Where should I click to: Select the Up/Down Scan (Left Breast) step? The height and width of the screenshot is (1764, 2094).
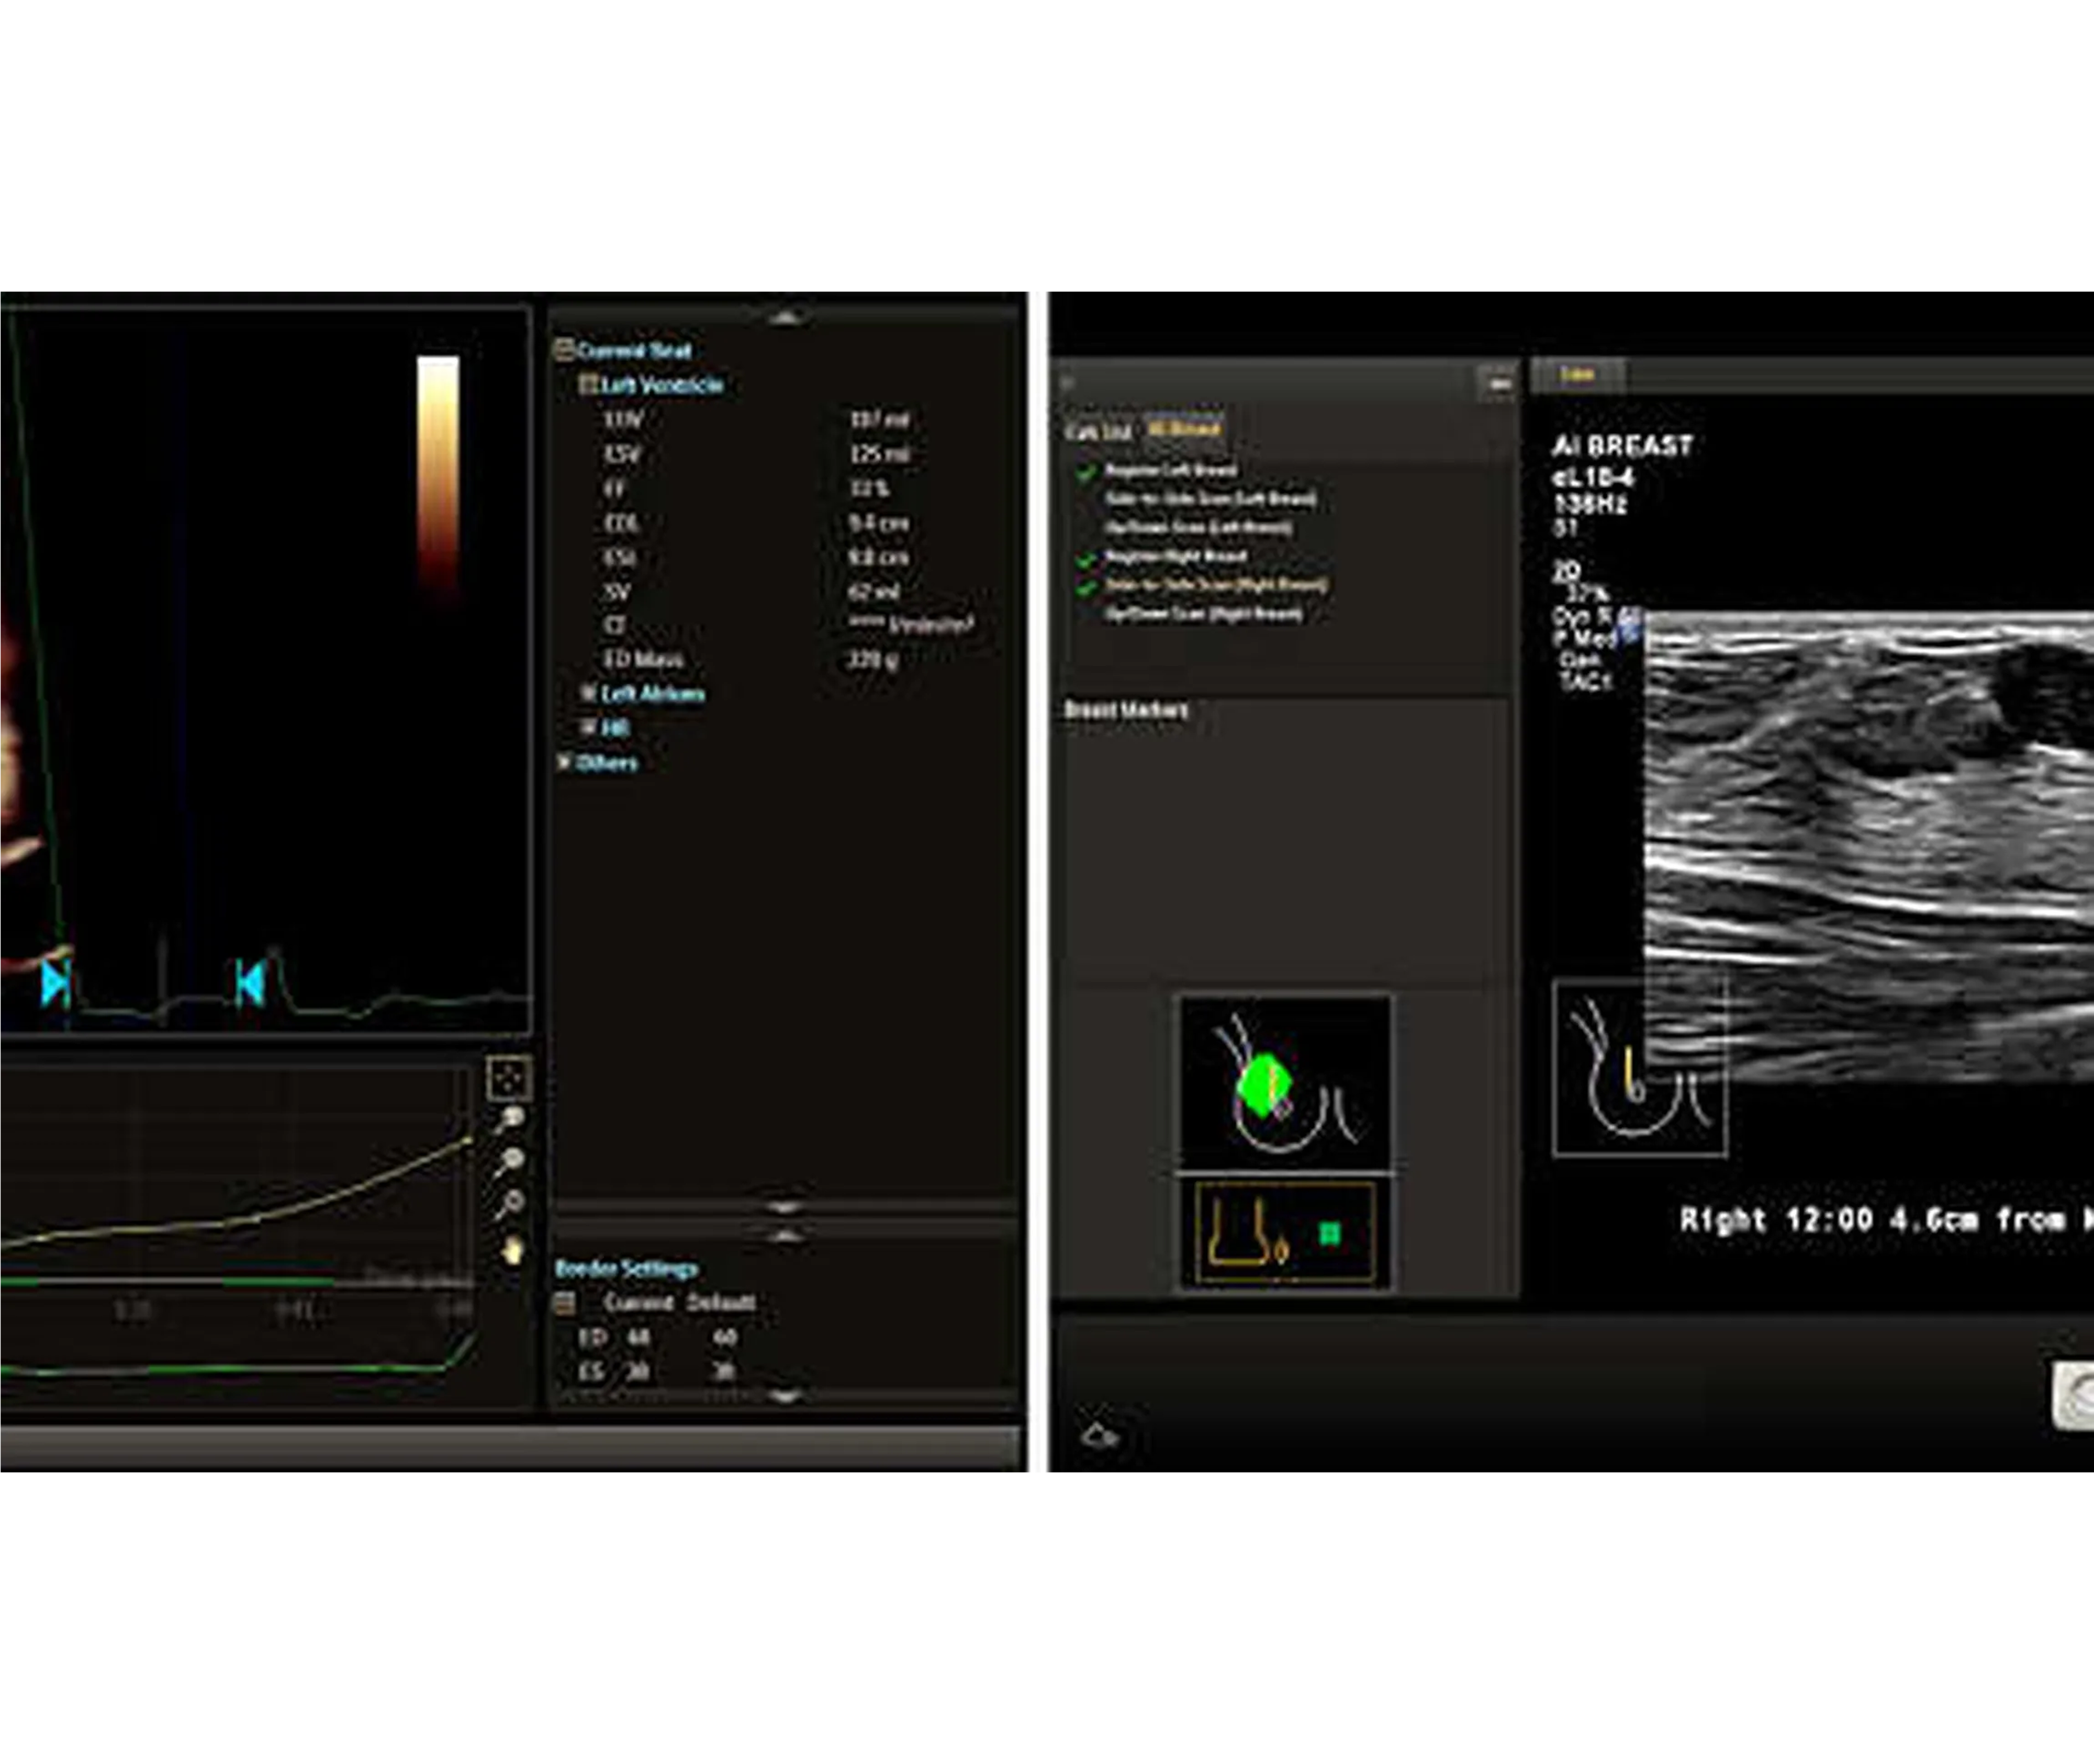(x=1197, y=527)
